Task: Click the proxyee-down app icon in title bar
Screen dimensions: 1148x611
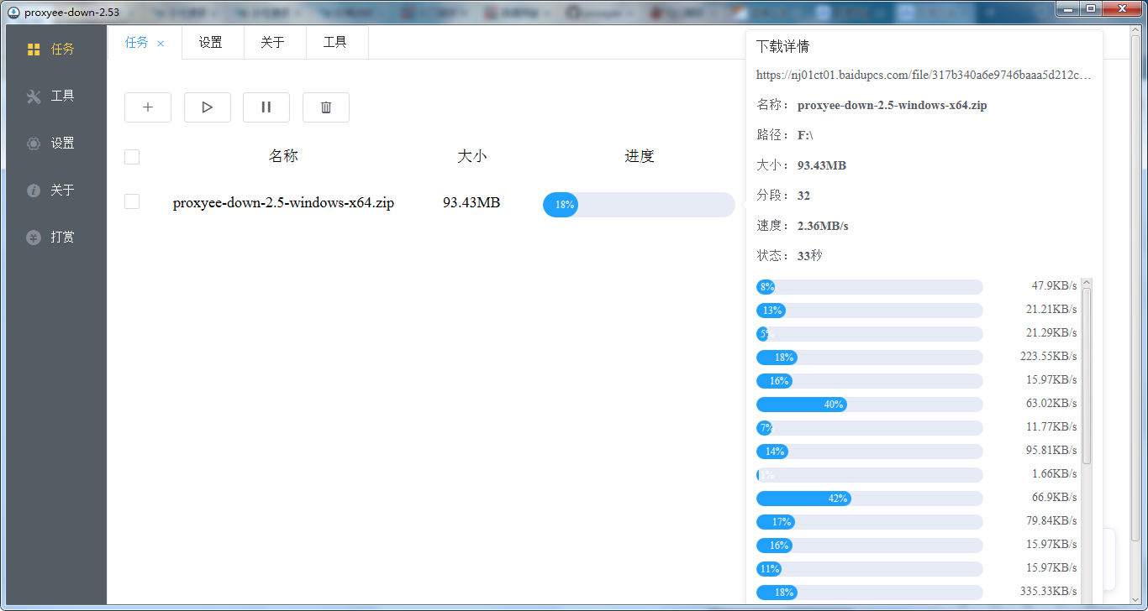Action: [x=13, y=12]
